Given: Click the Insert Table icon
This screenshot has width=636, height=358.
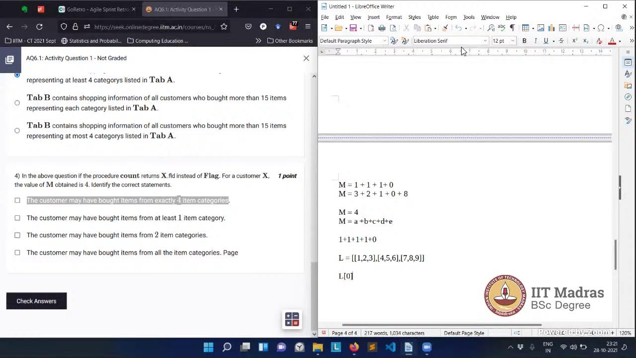Looking at the screenshot, I should coord(525,28).
